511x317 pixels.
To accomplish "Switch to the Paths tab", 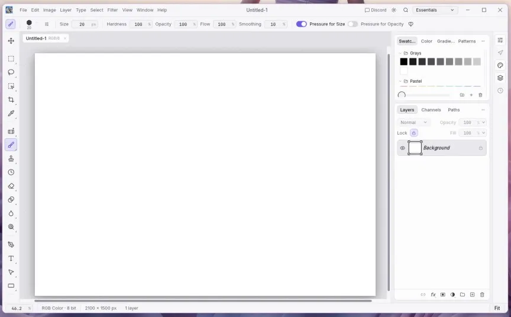I will pos(454,110).
